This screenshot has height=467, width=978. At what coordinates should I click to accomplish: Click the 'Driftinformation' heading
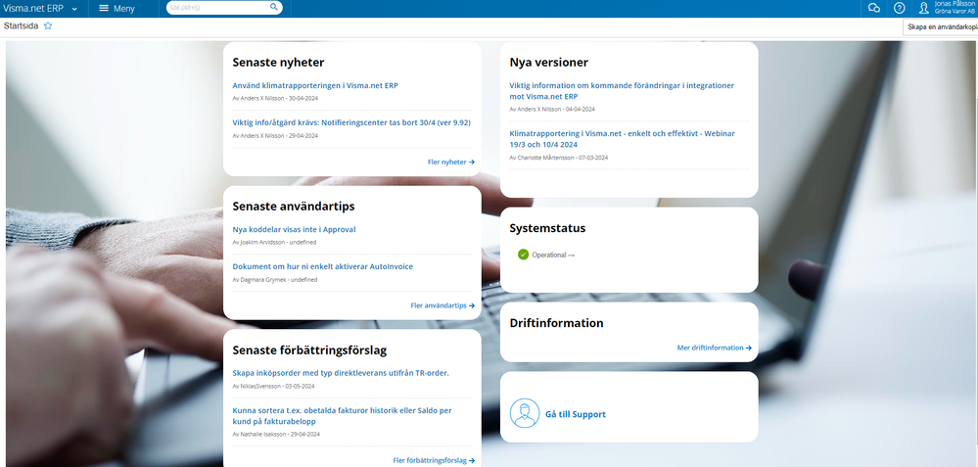coord(556,323)
